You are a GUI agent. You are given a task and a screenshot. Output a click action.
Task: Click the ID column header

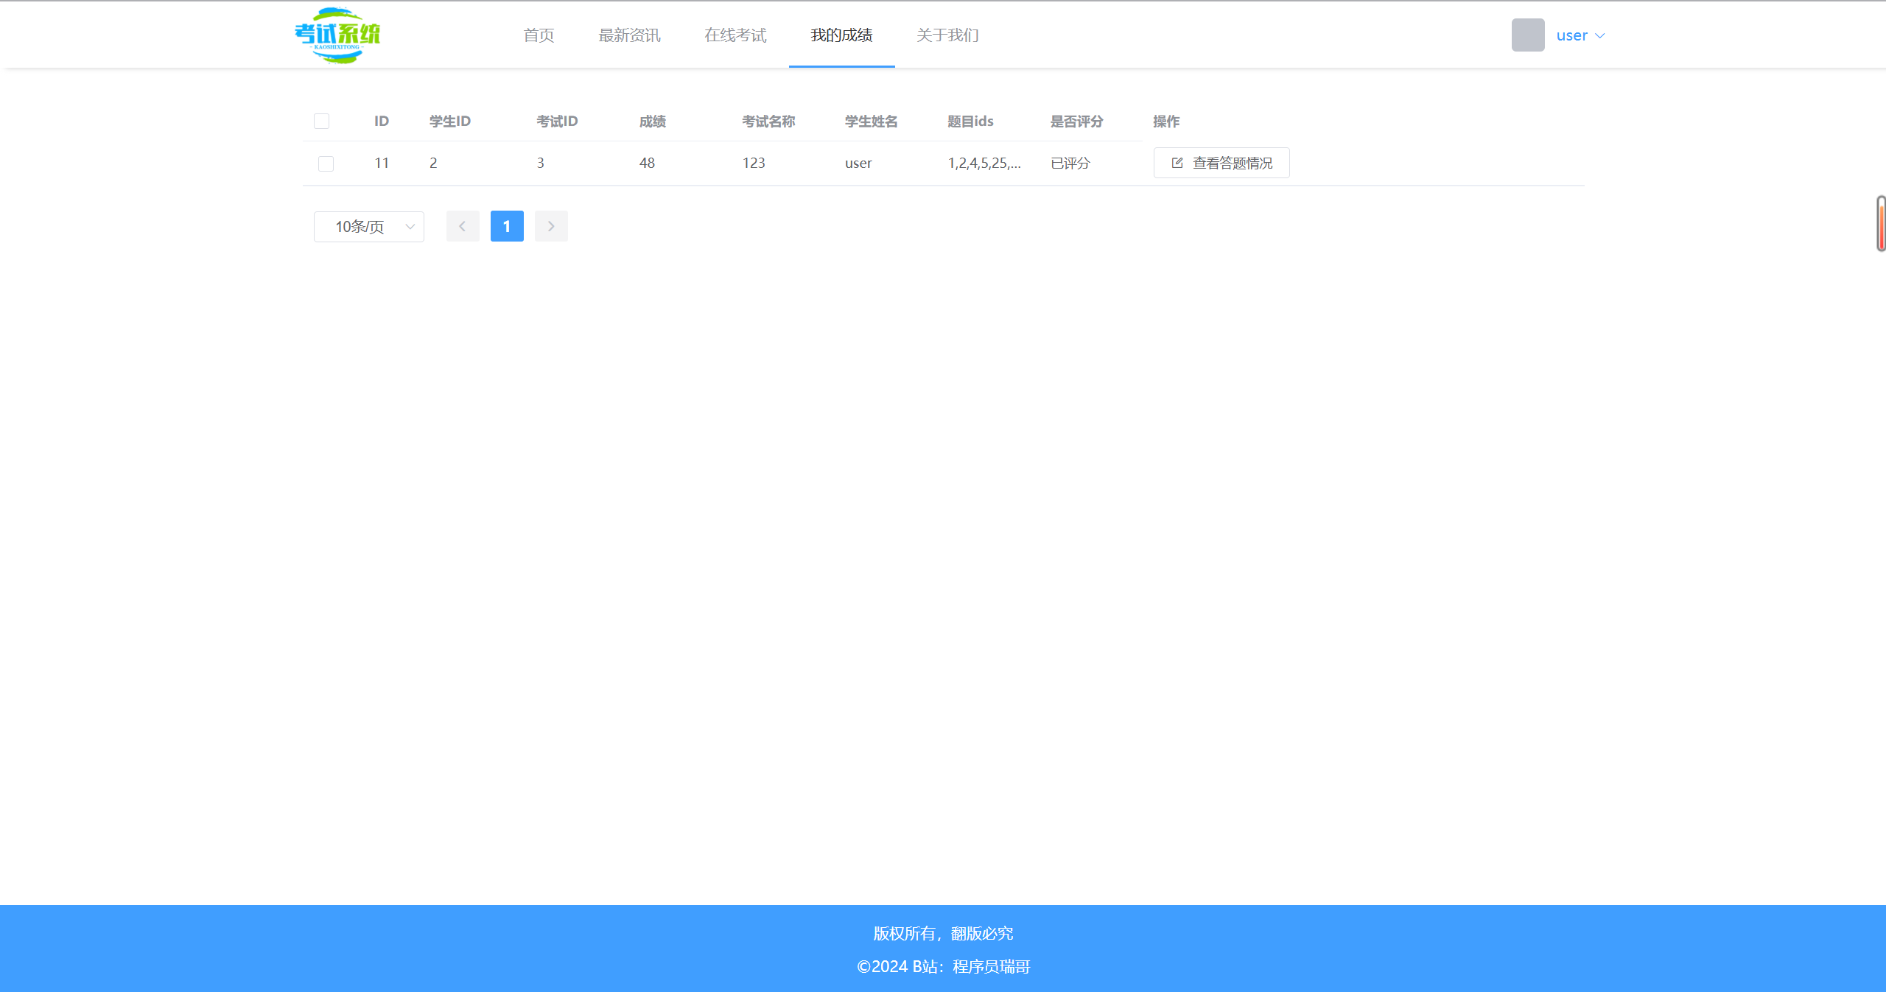click(382, 122)
